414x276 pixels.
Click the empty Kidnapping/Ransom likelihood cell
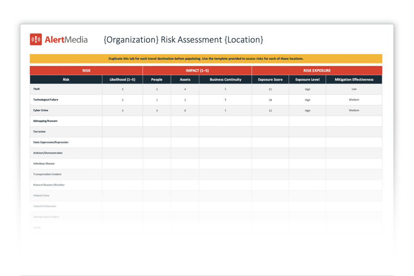pos(122,121)
